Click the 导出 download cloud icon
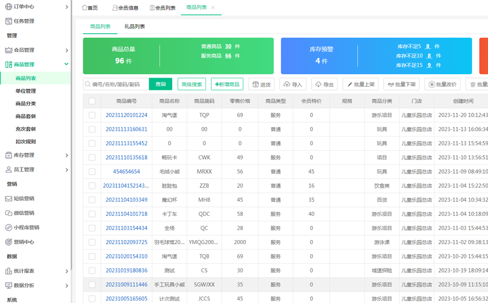The height and width of the screenshot is (303, 488). pos(319,84)
